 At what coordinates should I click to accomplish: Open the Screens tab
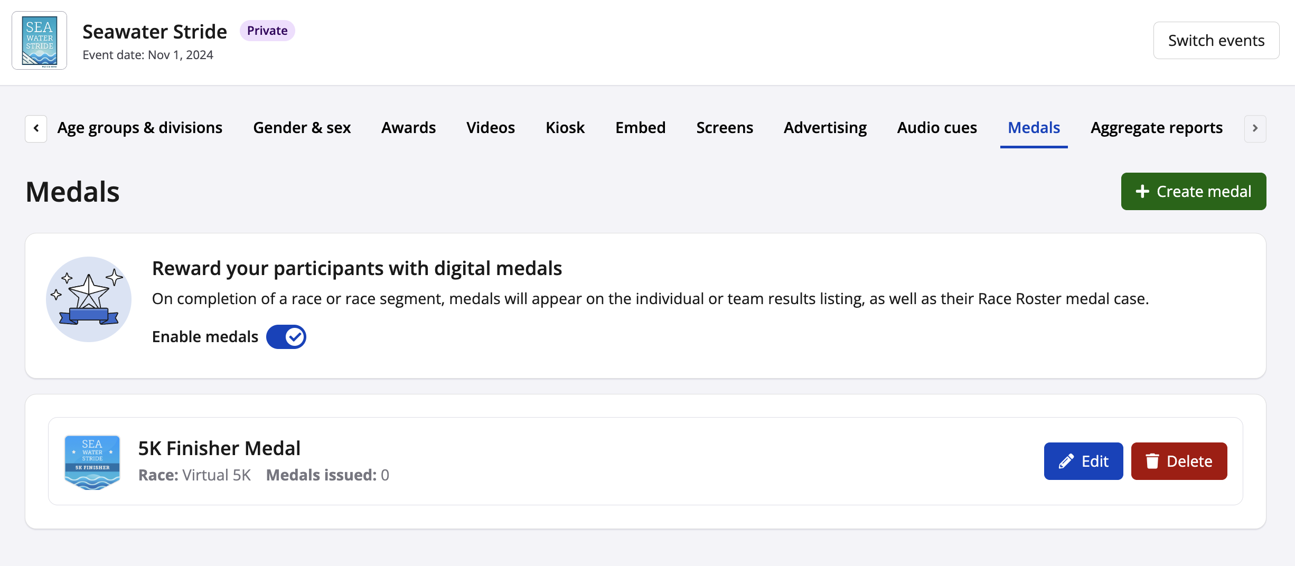(724, 128)
